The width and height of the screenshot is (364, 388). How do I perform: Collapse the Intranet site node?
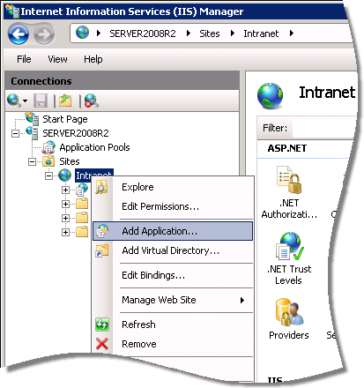click(48, 175)
